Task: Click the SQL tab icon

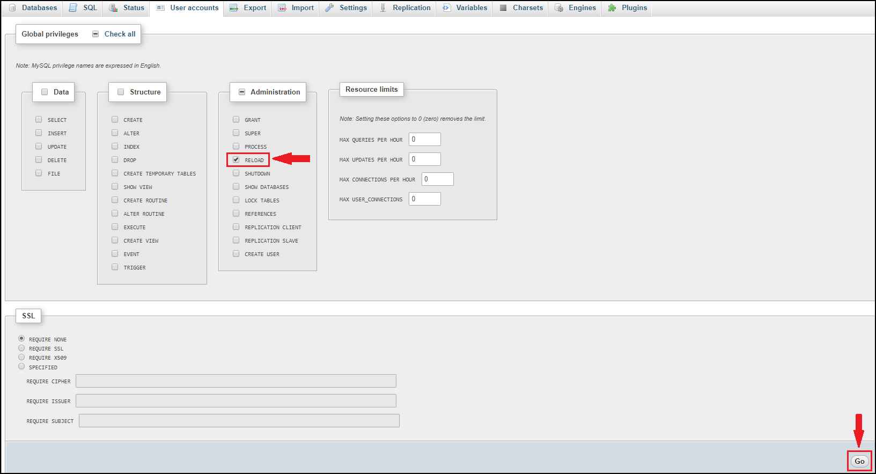Action: click(73, 8)
